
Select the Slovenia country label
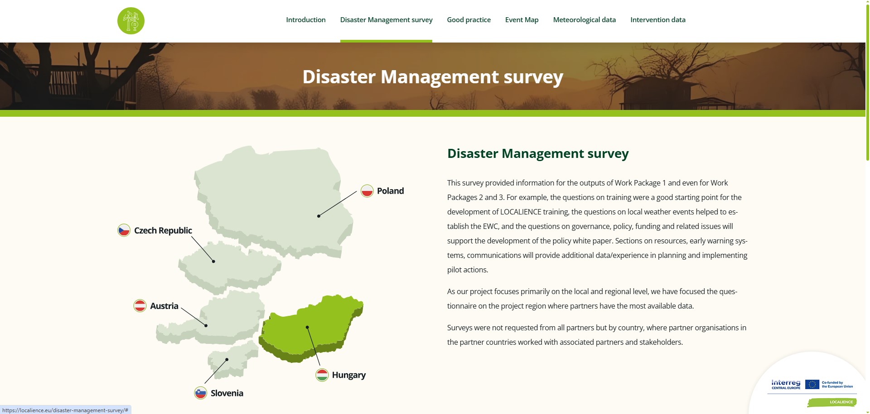click(227, 393)
